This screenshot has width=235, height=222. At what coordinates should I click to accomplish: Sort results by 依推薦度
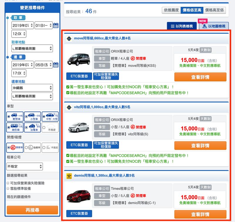pos(171,10)
